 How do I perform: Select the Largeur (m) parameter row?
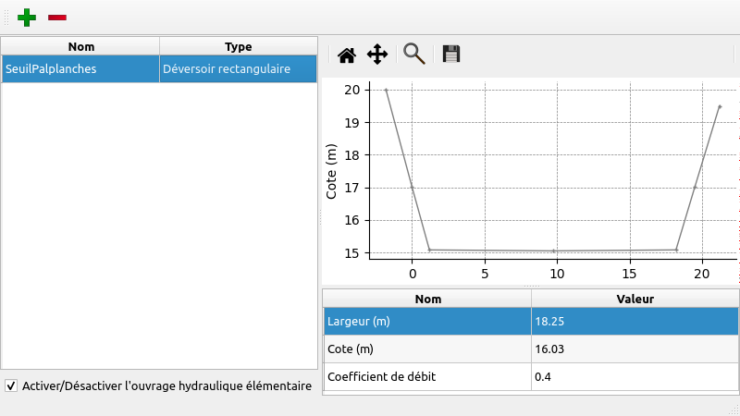click(x=426, y=321)
